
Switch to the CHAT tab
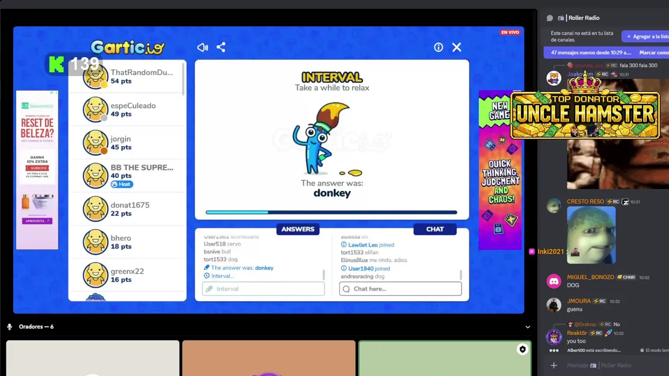click(435, 229)
